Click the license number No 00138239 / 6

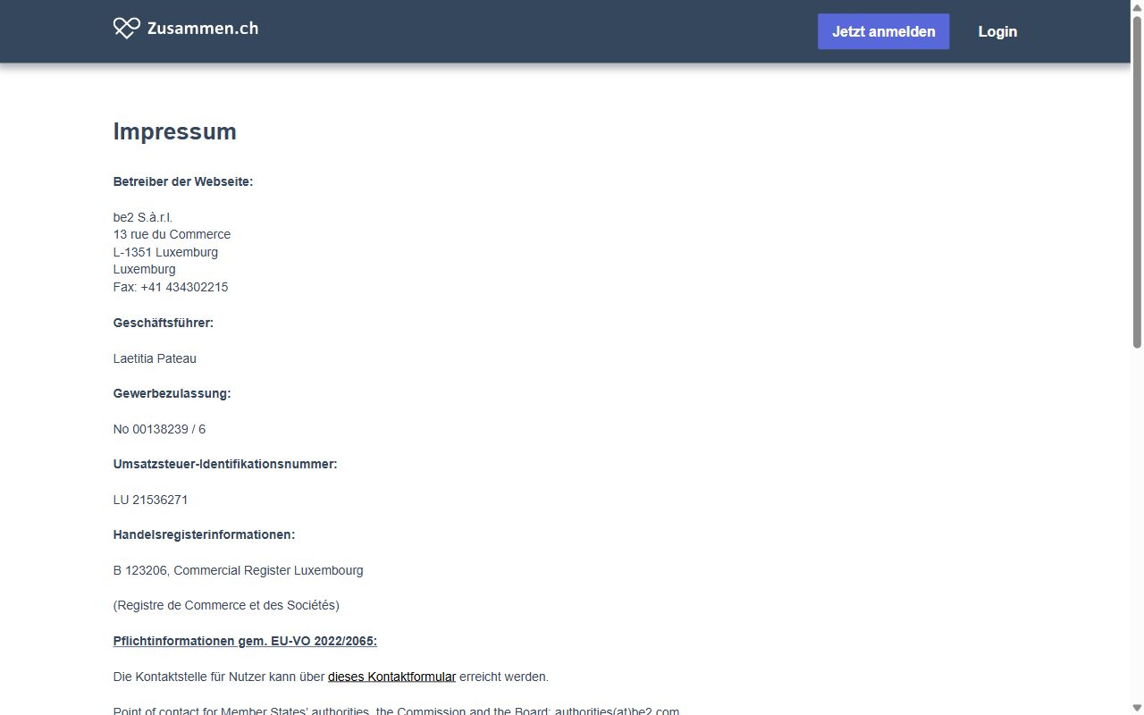(159, 429)
